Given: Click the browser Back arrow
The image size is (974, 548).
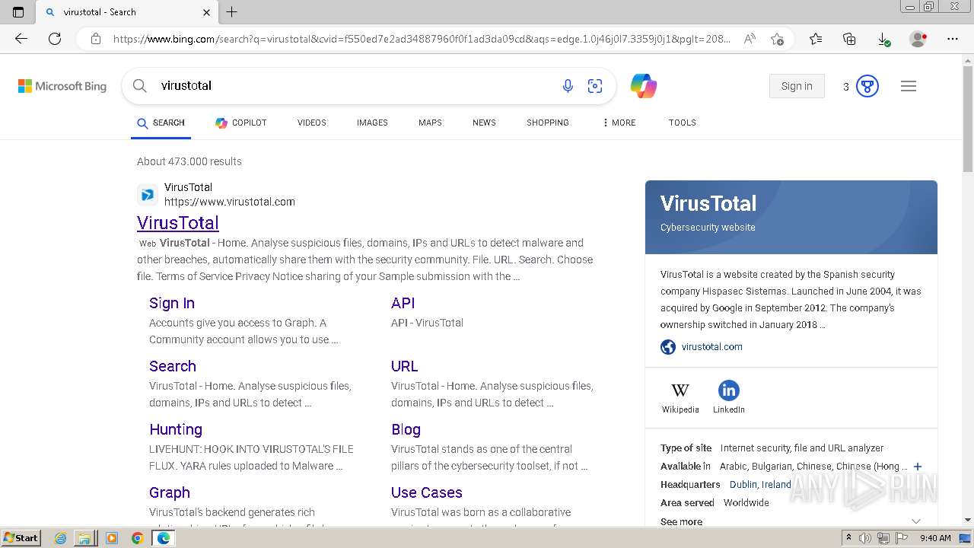Looking at the screenshot, I should [x=21, y=39].
